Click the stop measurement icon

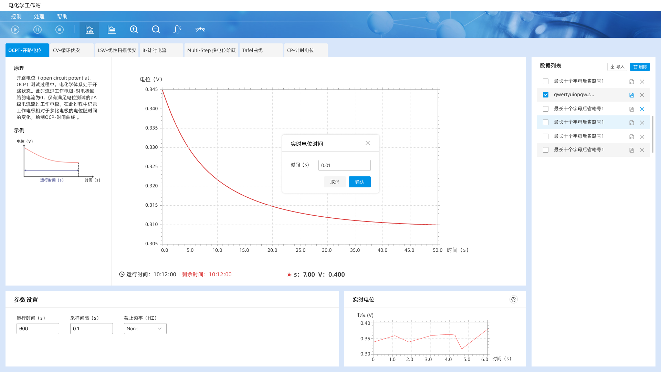click(x=60, y=30)
